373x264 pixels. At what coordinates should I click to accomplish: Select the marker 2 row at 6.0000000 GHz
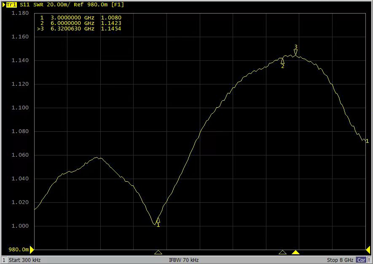pyautogui.click(x=80, y=23)
